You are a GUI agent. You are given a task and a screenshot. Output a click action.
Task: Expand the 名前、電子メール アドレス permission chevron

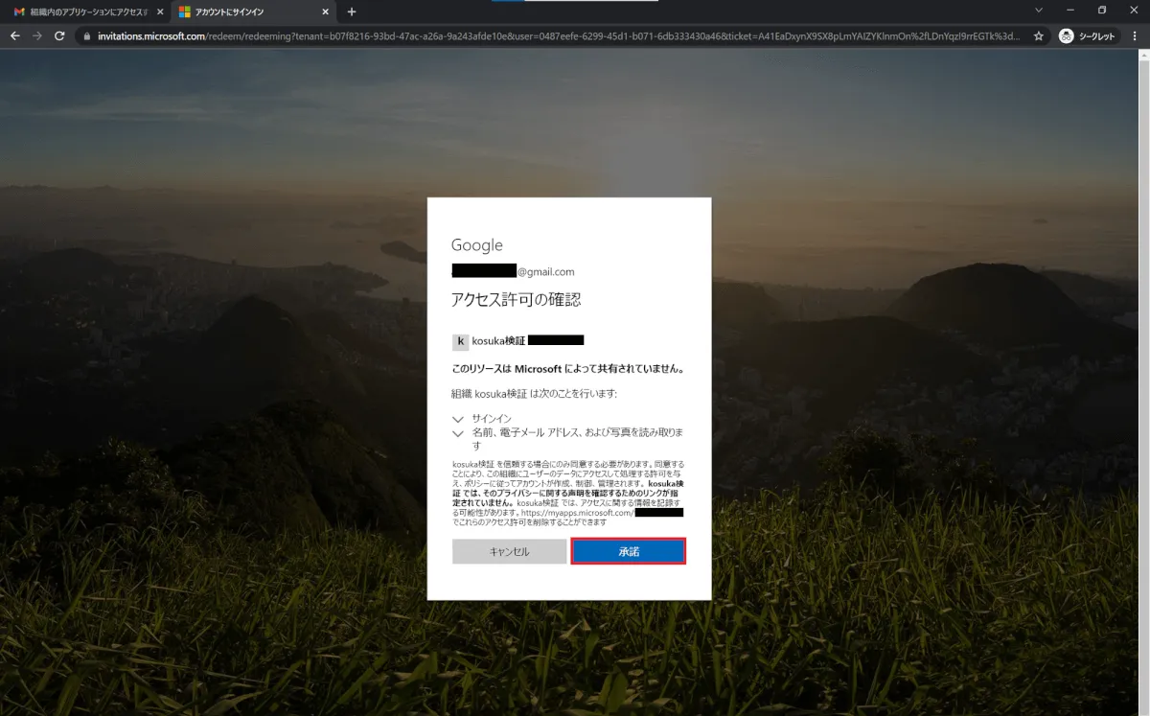coord(458,433)
